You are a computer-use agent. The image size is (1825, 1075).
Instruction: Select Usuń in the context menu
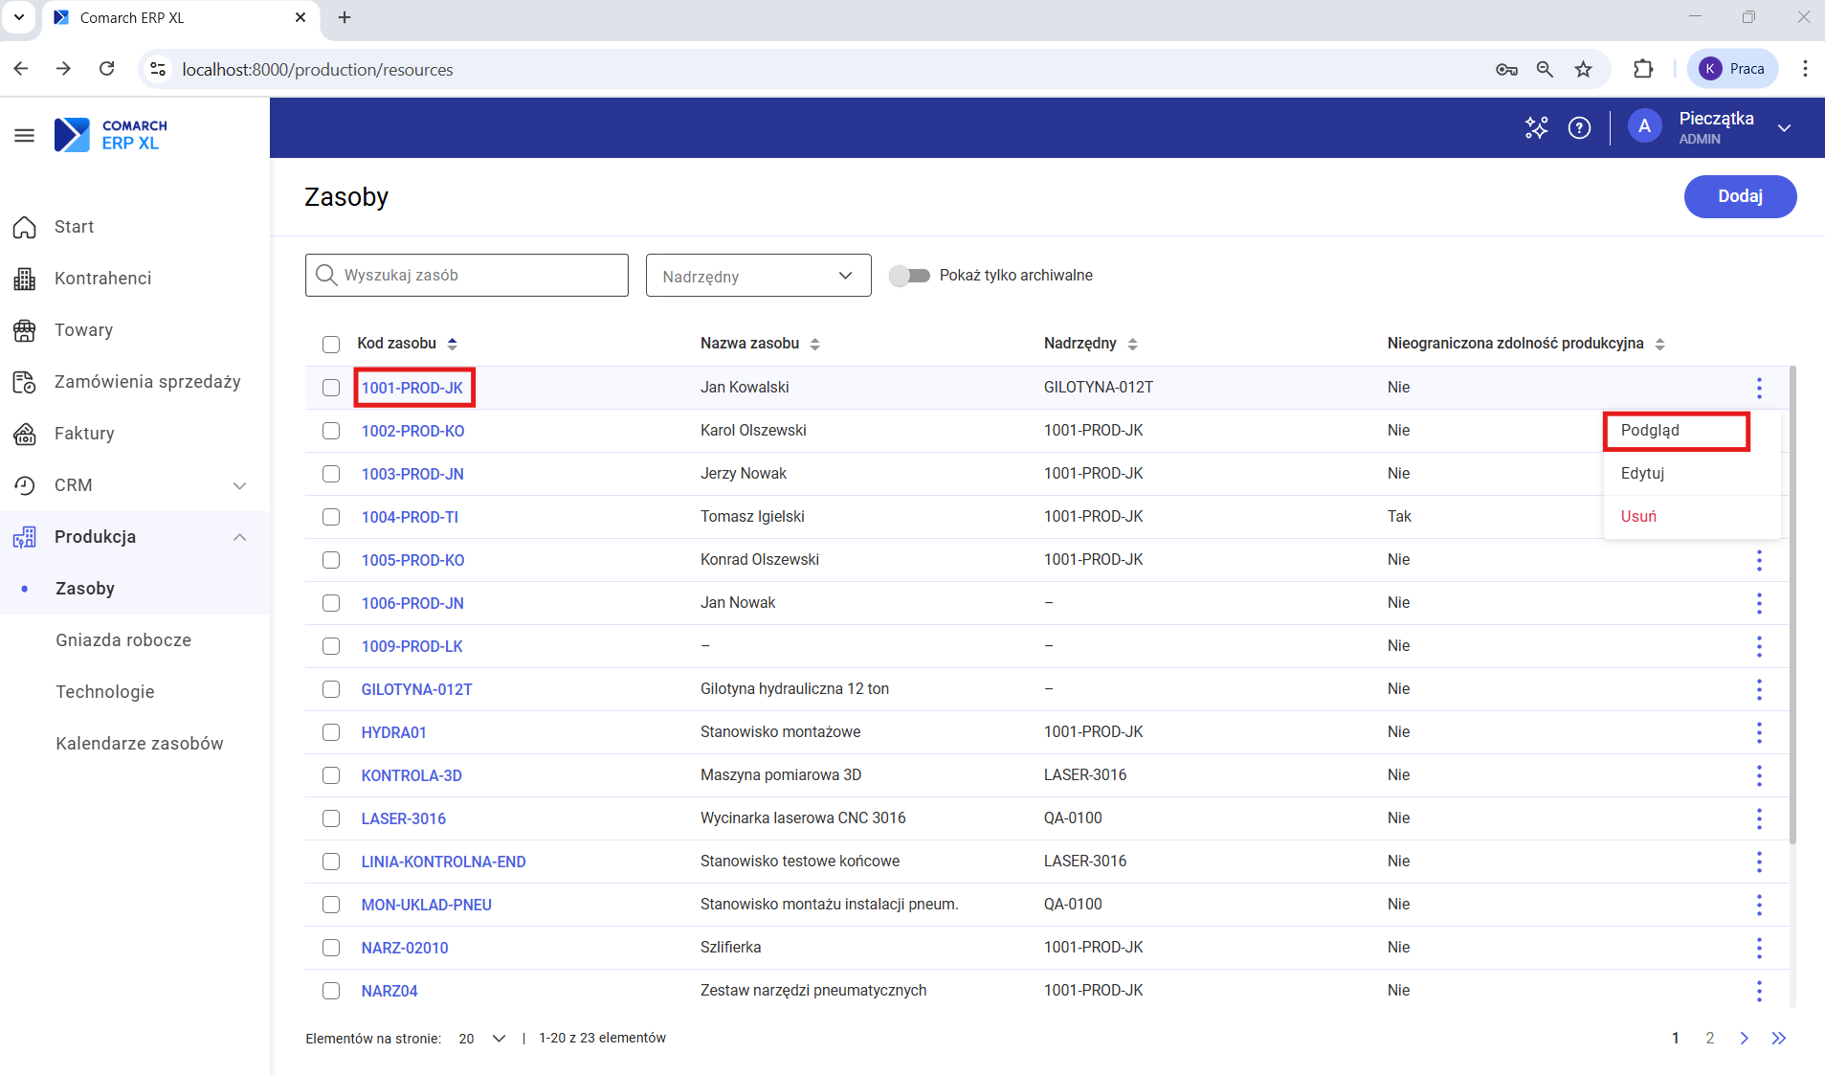coord(1638,516)
